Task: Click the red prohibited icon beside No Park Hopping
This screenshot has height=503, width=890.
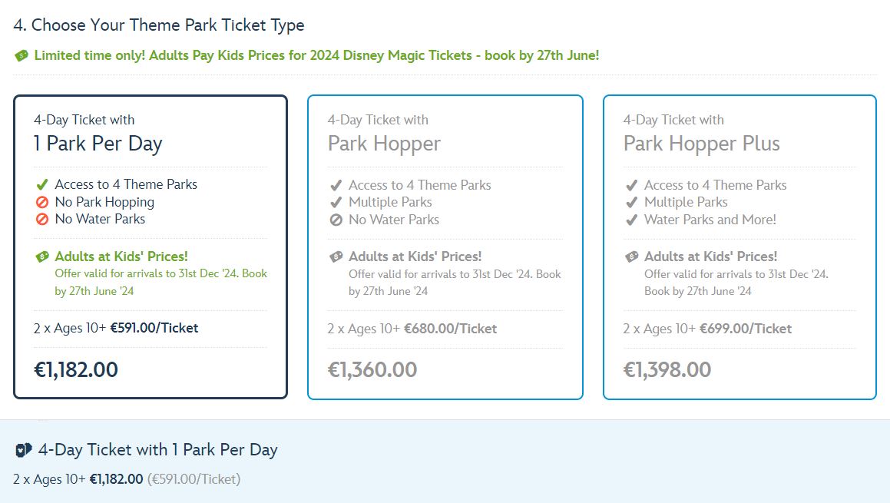Action: (x=42, y=202)
